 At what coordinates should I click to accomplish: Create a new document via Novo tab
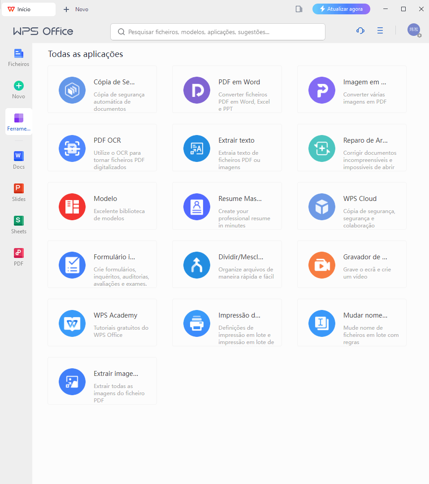pyautogui.click(x=74, y=9)
